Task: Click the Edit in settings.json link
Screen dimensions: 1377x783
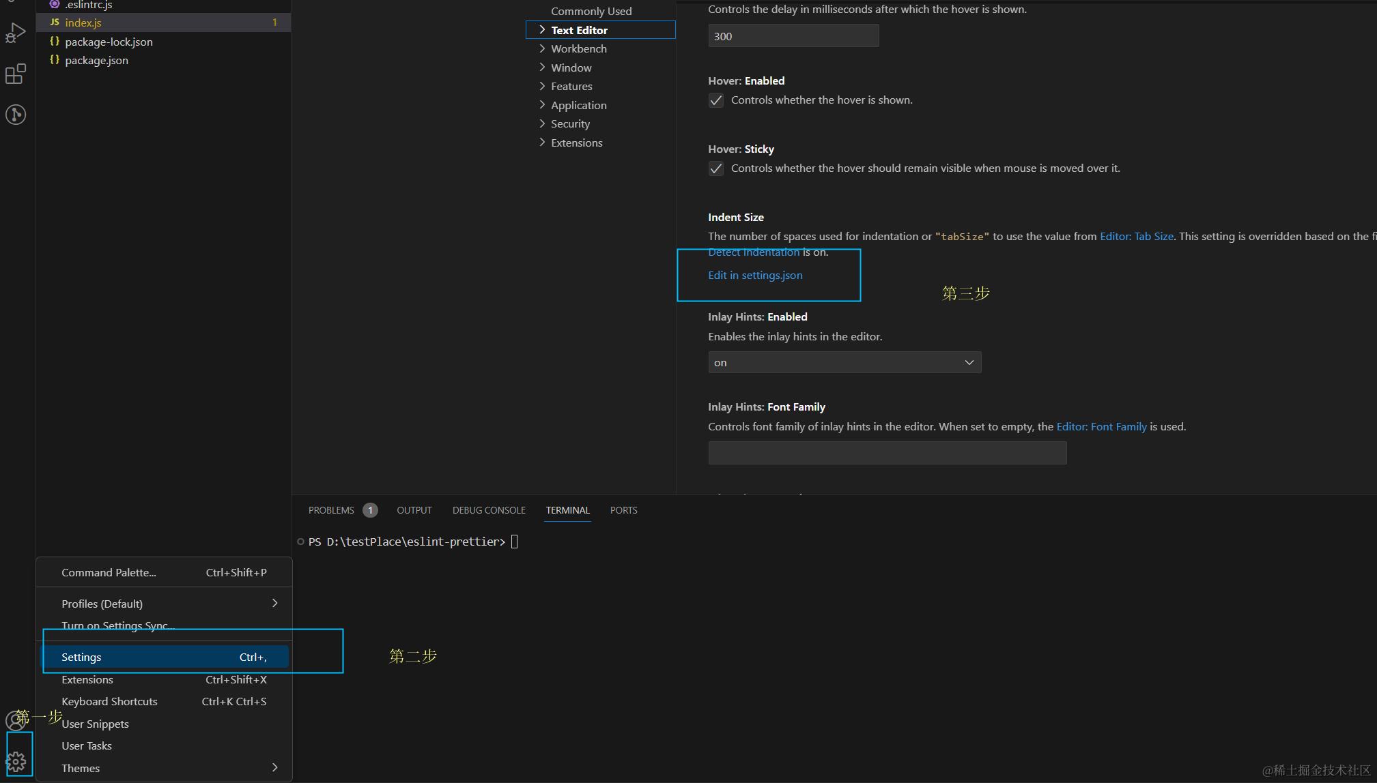Action: coord(755,275)
